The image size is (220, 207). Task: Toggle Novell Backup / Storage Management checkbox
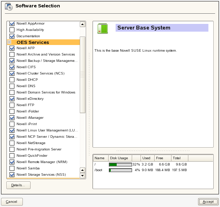pos(12,61)
